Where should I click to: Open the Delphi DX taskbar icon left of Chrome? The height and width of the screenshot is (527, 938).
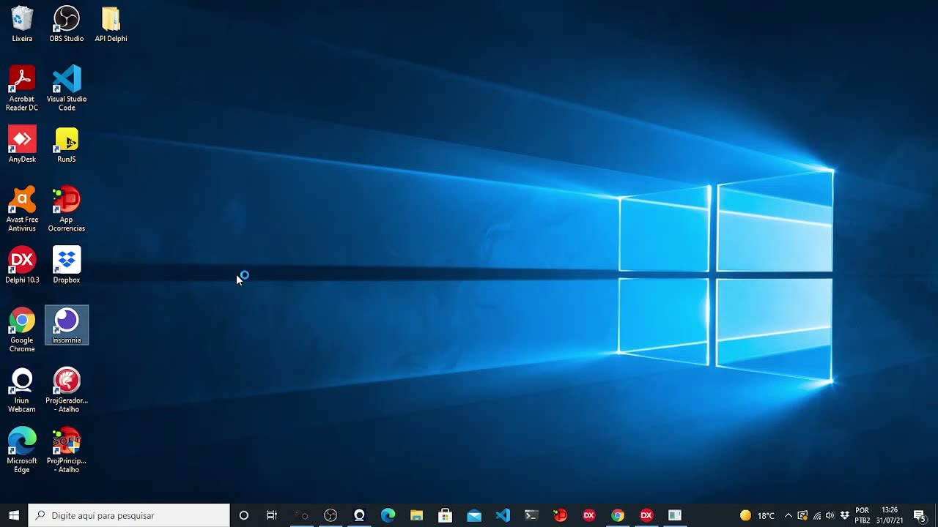pos(588,515)
